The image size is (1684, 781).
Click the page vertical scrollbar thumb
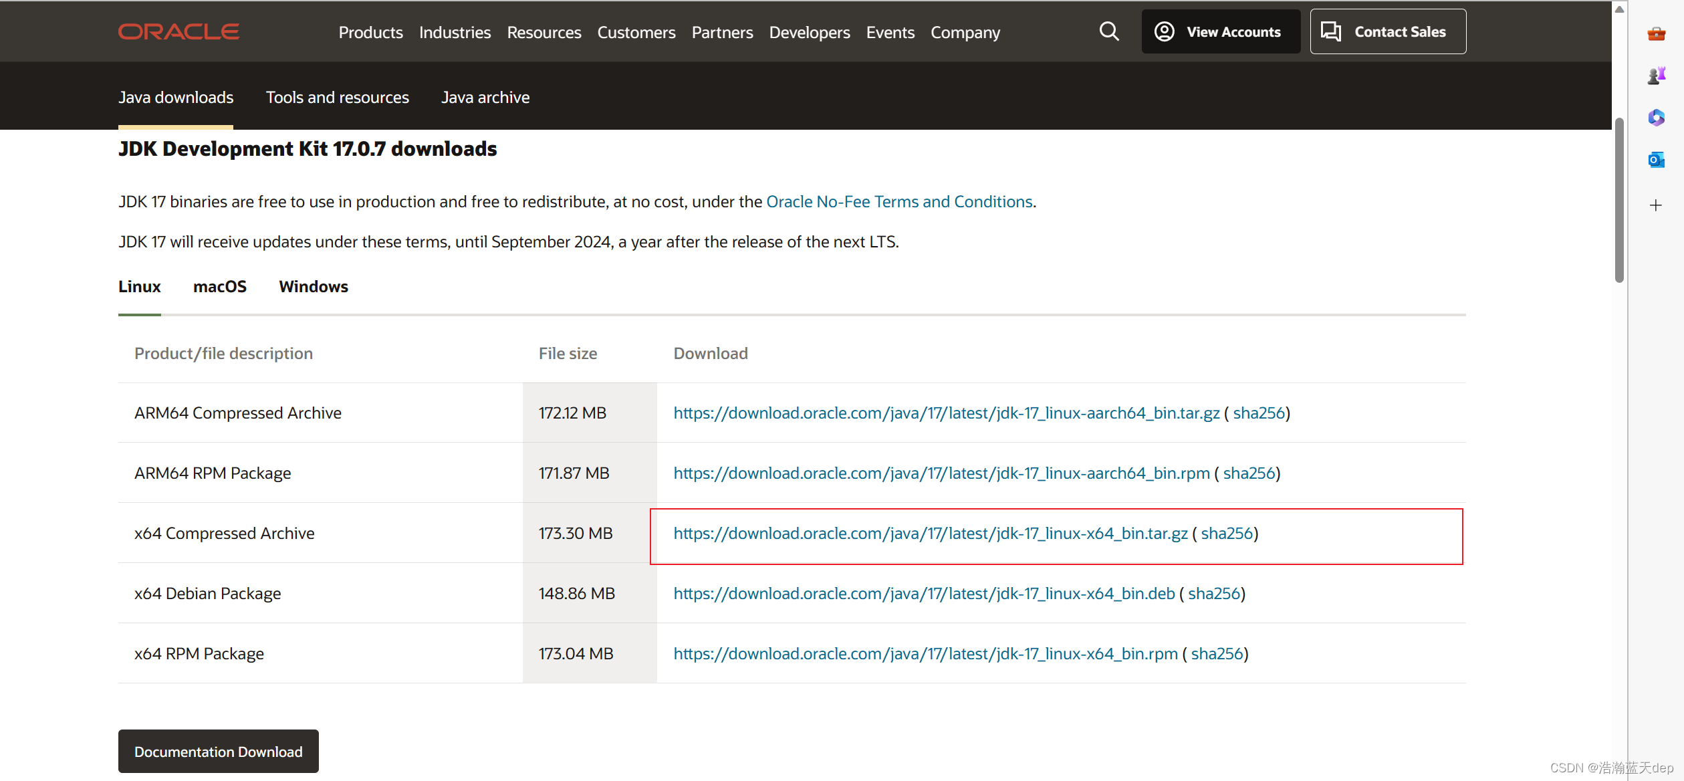tap(1618, 201)
